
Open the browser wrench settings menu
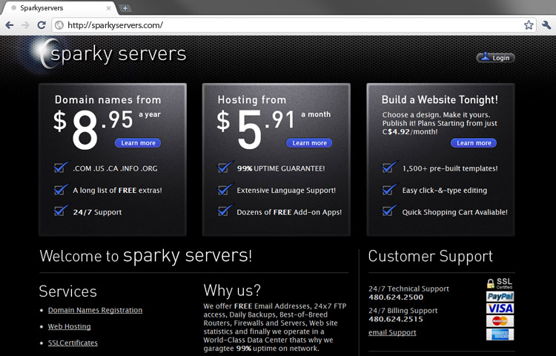[x=546, y=25]
